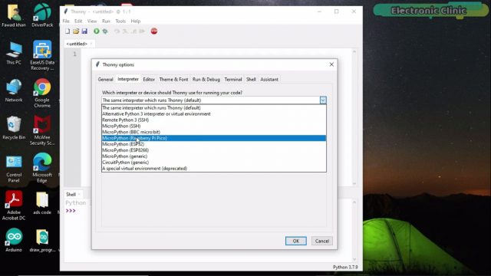The height and width of the screenshot is (276, 491).
Task: Select the Arduino desktop icon
Action: click(x=14, y=240)
